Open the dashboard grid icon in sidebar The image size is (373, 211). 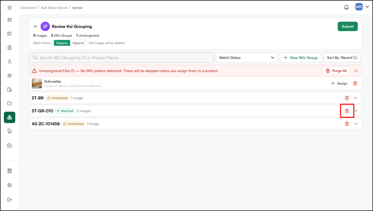(9, 19)
